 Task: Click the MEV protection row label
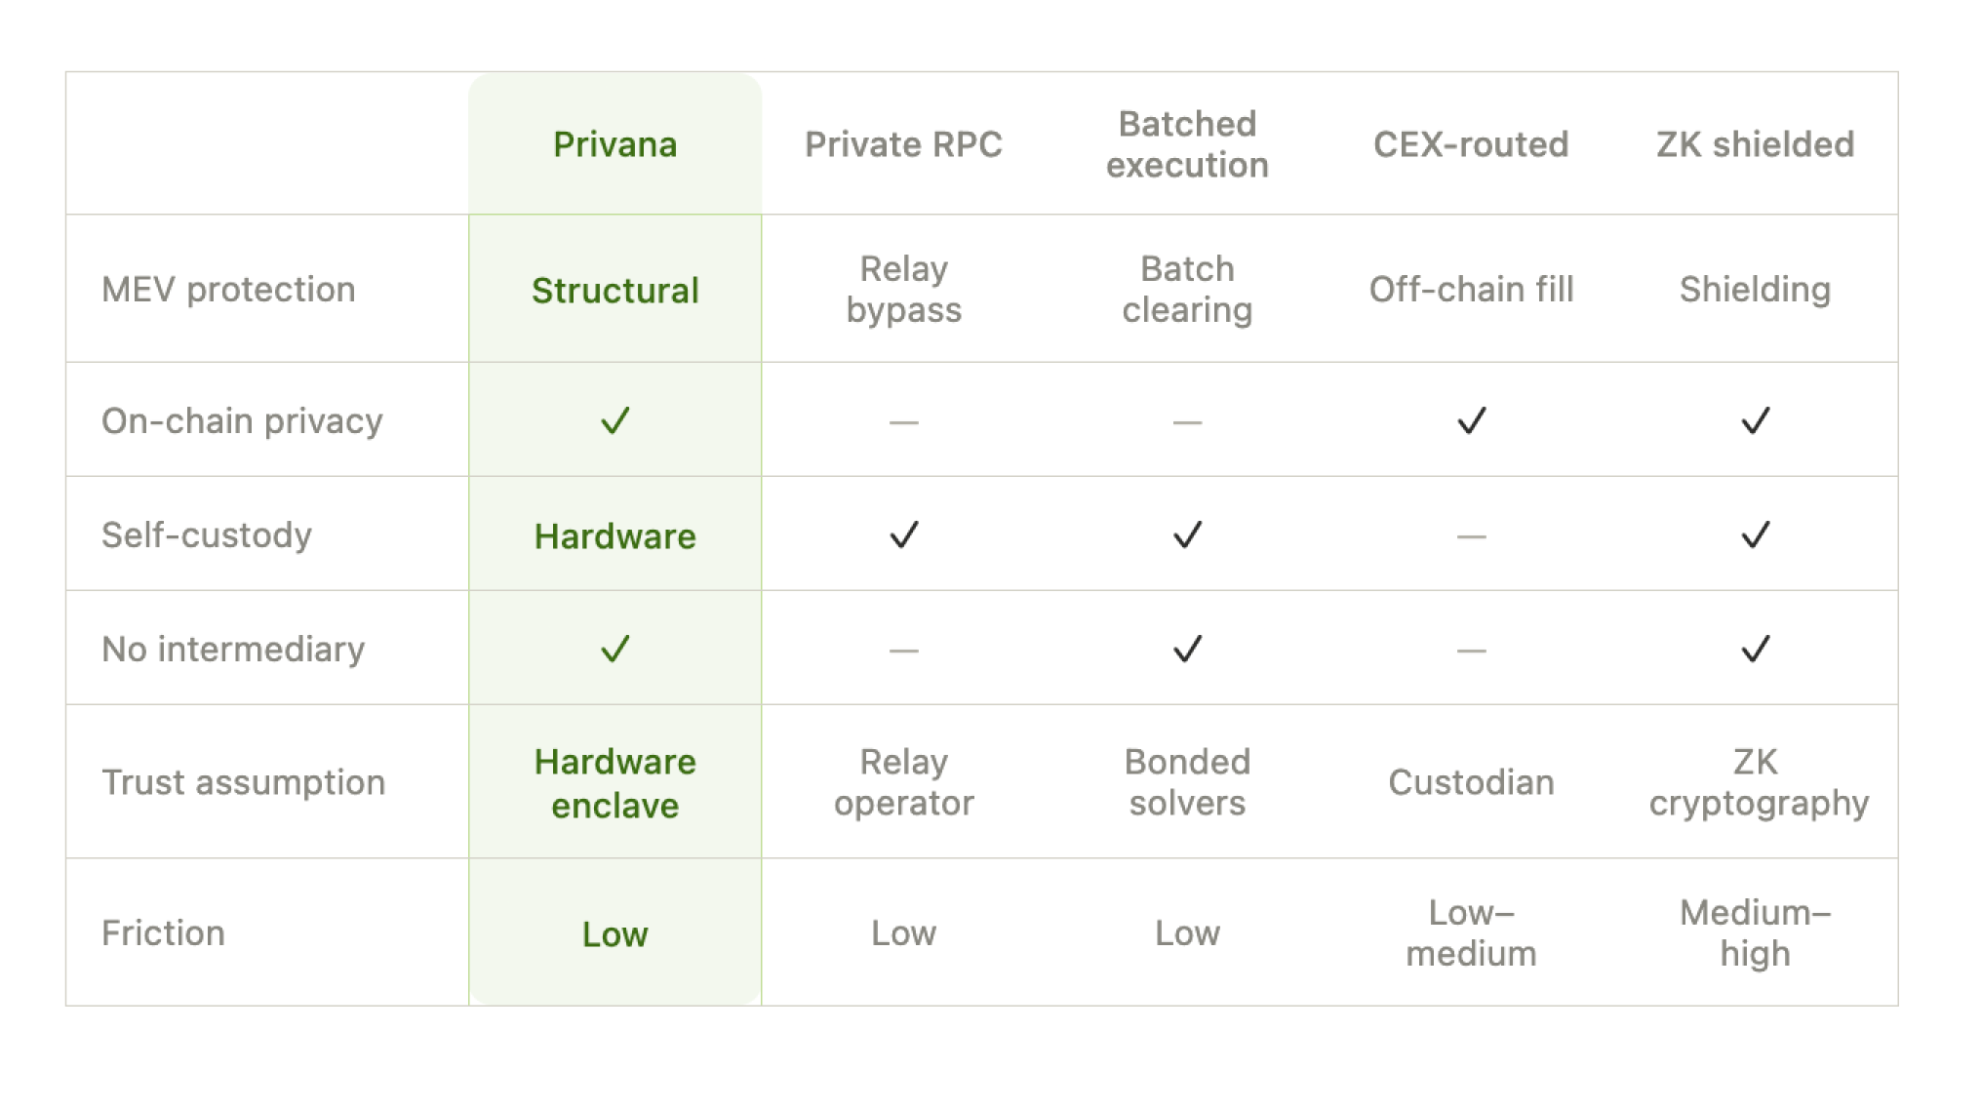228,290
